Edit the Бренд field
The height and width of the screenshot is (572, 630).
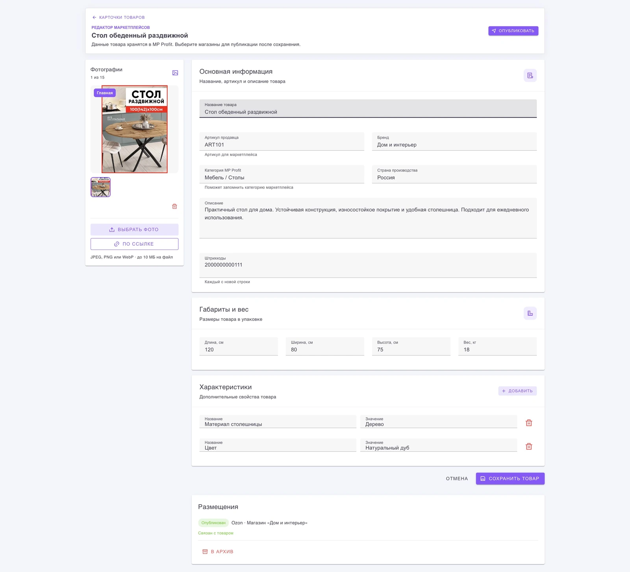tap(454, 141)
